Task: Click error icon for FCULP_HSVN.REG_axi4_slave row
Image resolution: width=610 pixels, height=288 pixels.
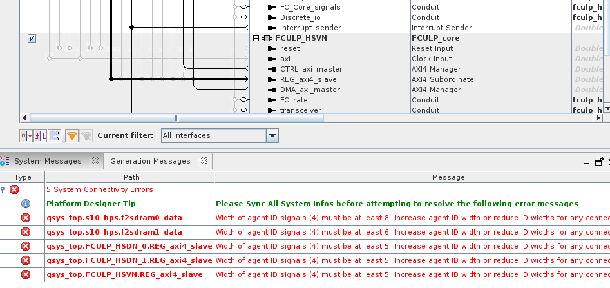Action: (x=26, y=274)
